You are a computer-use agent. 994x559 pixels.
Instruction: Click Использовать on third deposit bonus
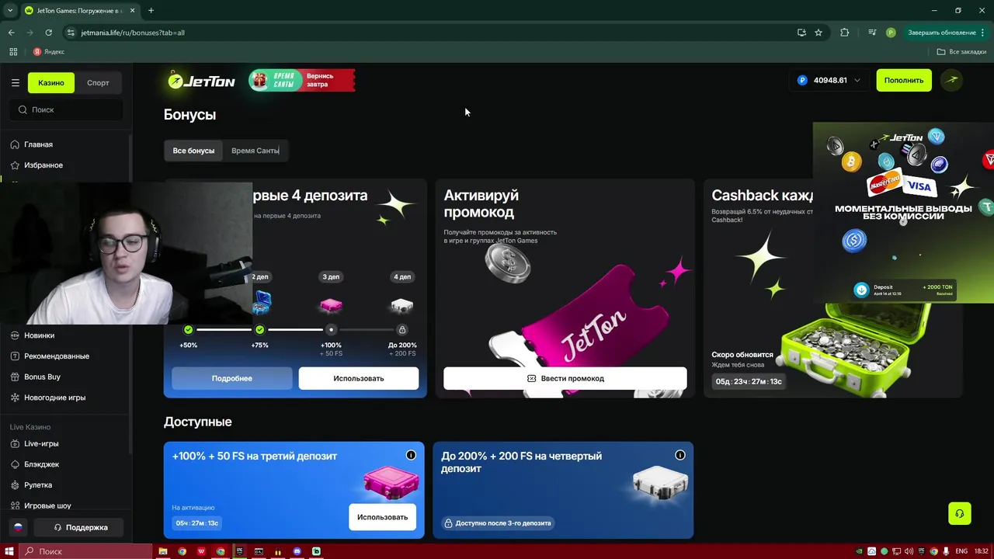tap(382, 517)
